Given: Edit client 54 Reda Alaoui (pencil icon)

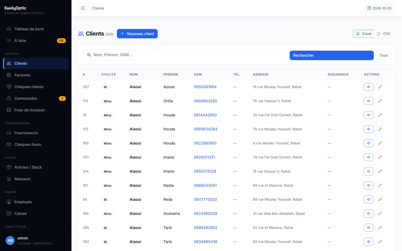Looking at the screenshot, I should (x=380, y=199).
